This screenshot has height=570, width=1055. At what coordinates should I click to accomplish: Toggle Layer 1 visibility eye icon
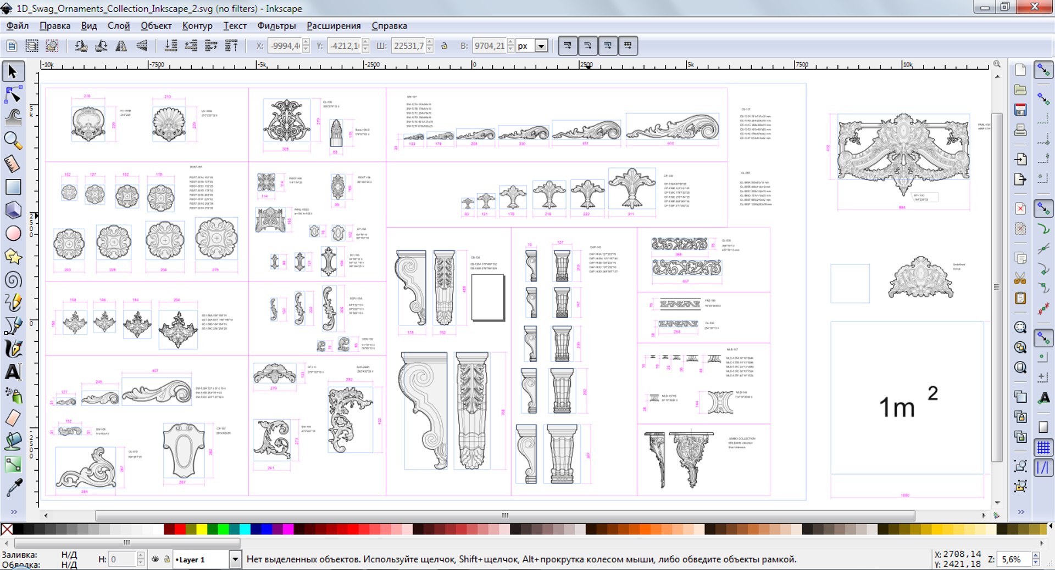tap(155, 559)
